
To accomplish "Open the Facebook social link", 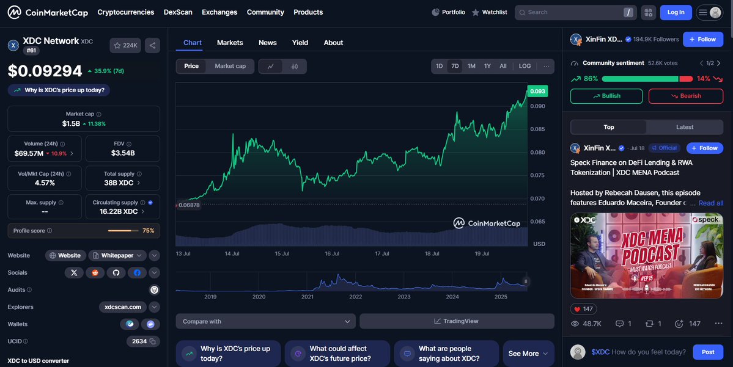I will (x=137, y=273).
